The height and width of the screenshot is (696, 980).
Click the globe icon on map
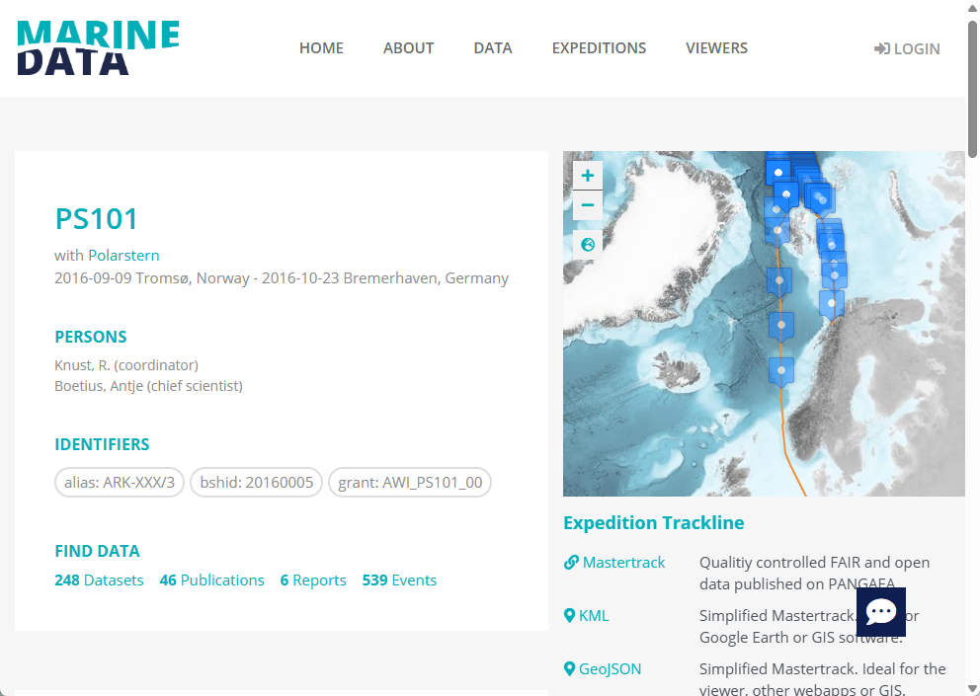click(x=588, y=244)
